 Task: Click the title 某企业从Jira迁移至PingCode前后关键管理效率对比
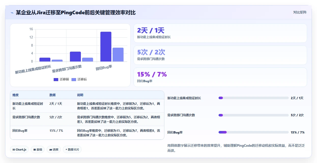click(x=76, y=12)
